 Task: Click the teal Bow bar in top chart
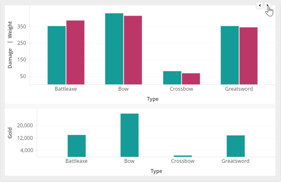(x=114, y=49)
